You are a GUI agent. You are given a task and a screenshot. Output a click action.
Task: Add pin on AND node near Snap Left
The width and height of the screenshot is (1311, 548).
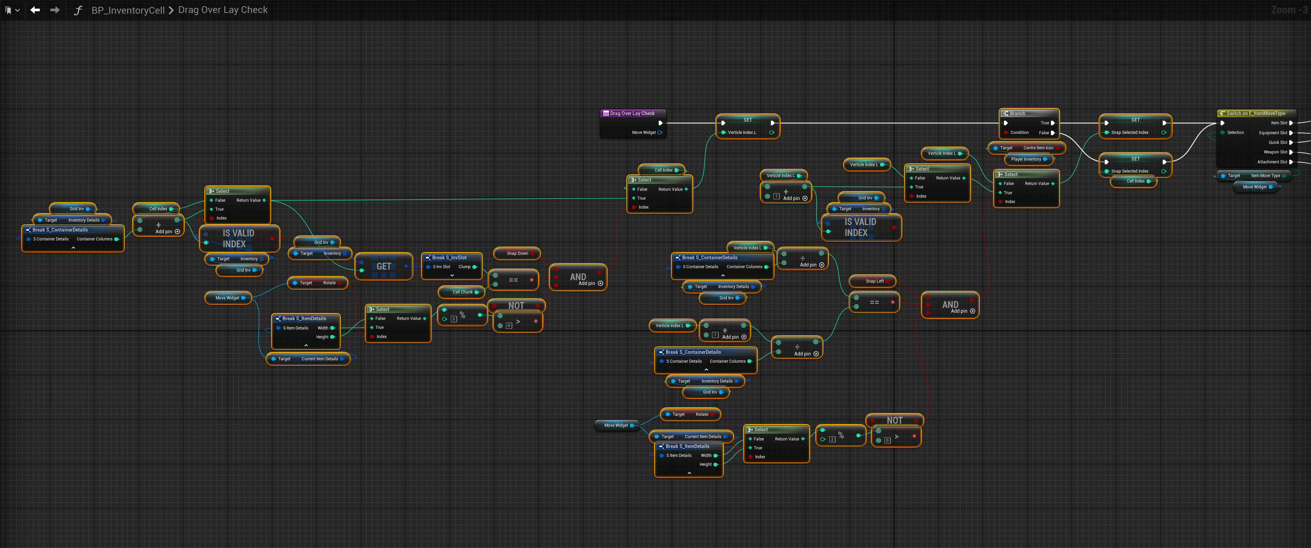tap(972, 311)
